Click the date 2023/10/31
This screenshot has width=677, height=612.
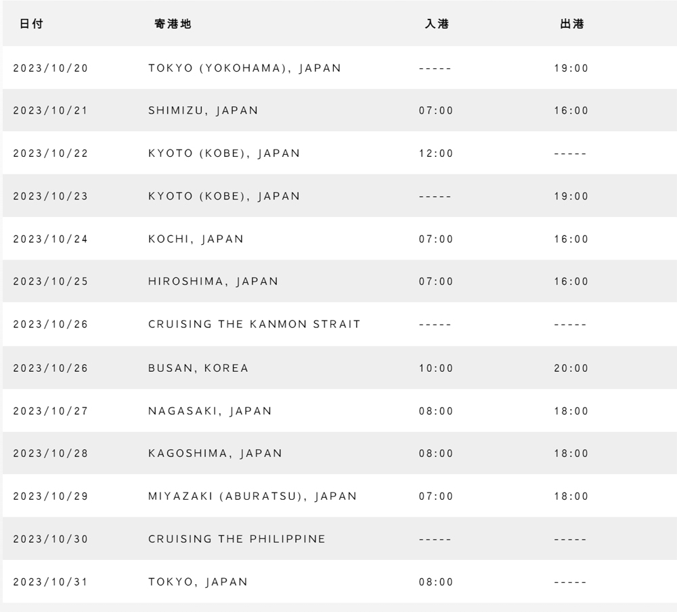pyautogui.click(x=51, y=582)
